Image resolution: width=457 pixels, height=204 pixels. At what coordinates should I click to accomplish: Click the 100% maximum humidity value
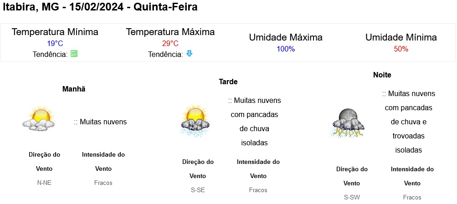[286, 49]
